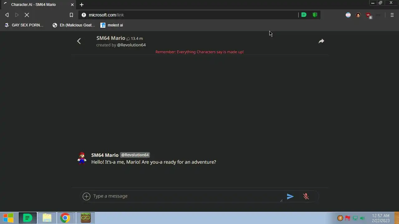Open the green chat app in taskbar
Viewport: 399px width, 224px height.
pyautogui.click(x=28, y=218)
